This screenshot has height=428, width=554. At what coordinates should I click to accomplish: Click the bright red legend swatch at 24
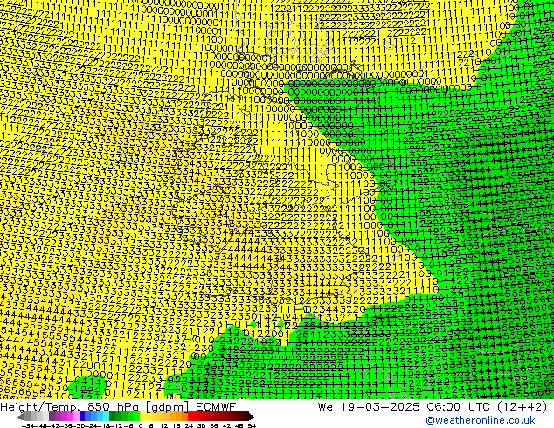[190, 416]
